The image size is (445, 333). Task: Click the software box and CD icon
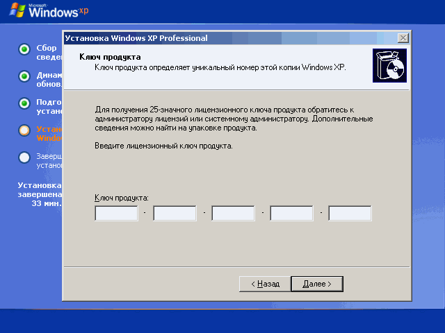(389, 65)
